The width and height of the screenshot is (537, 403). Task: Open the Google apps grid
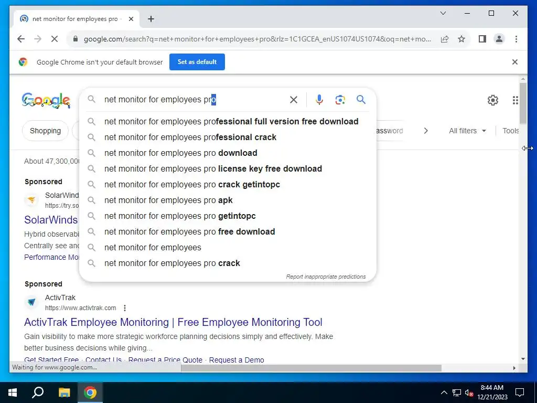pos(515,100)
